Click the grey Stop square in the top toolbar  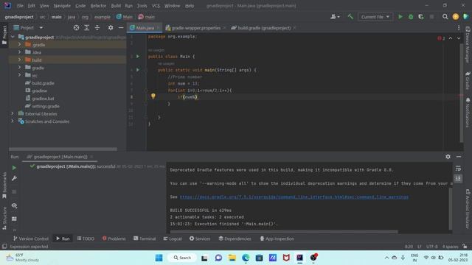click(431, 17)
